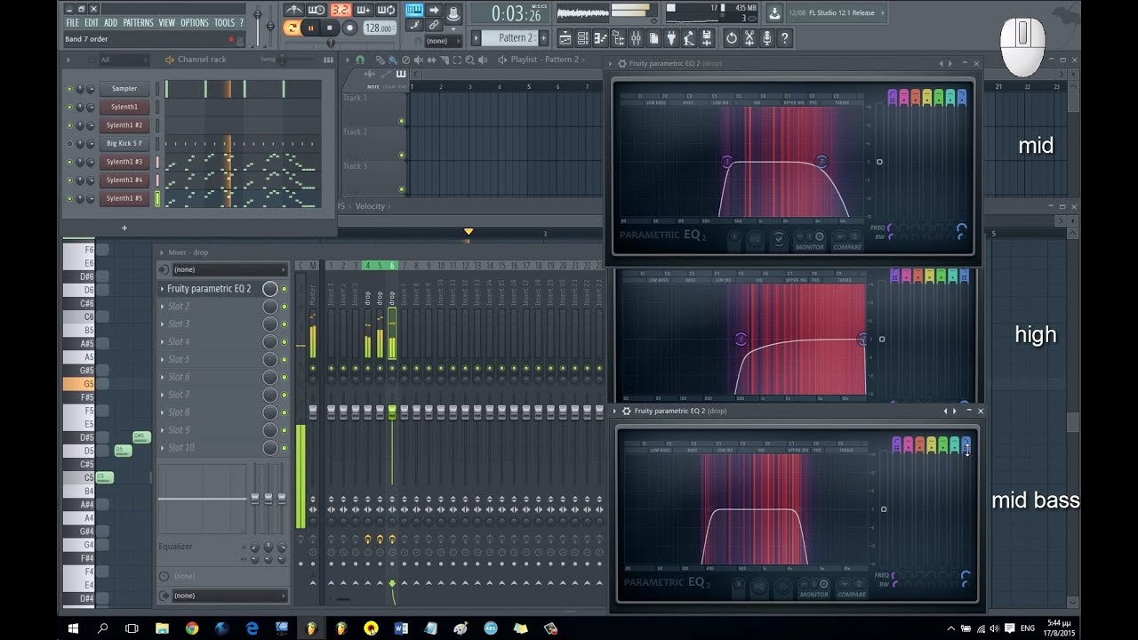
Task: Toggle wait for input before playing
Action: [317, 10]
